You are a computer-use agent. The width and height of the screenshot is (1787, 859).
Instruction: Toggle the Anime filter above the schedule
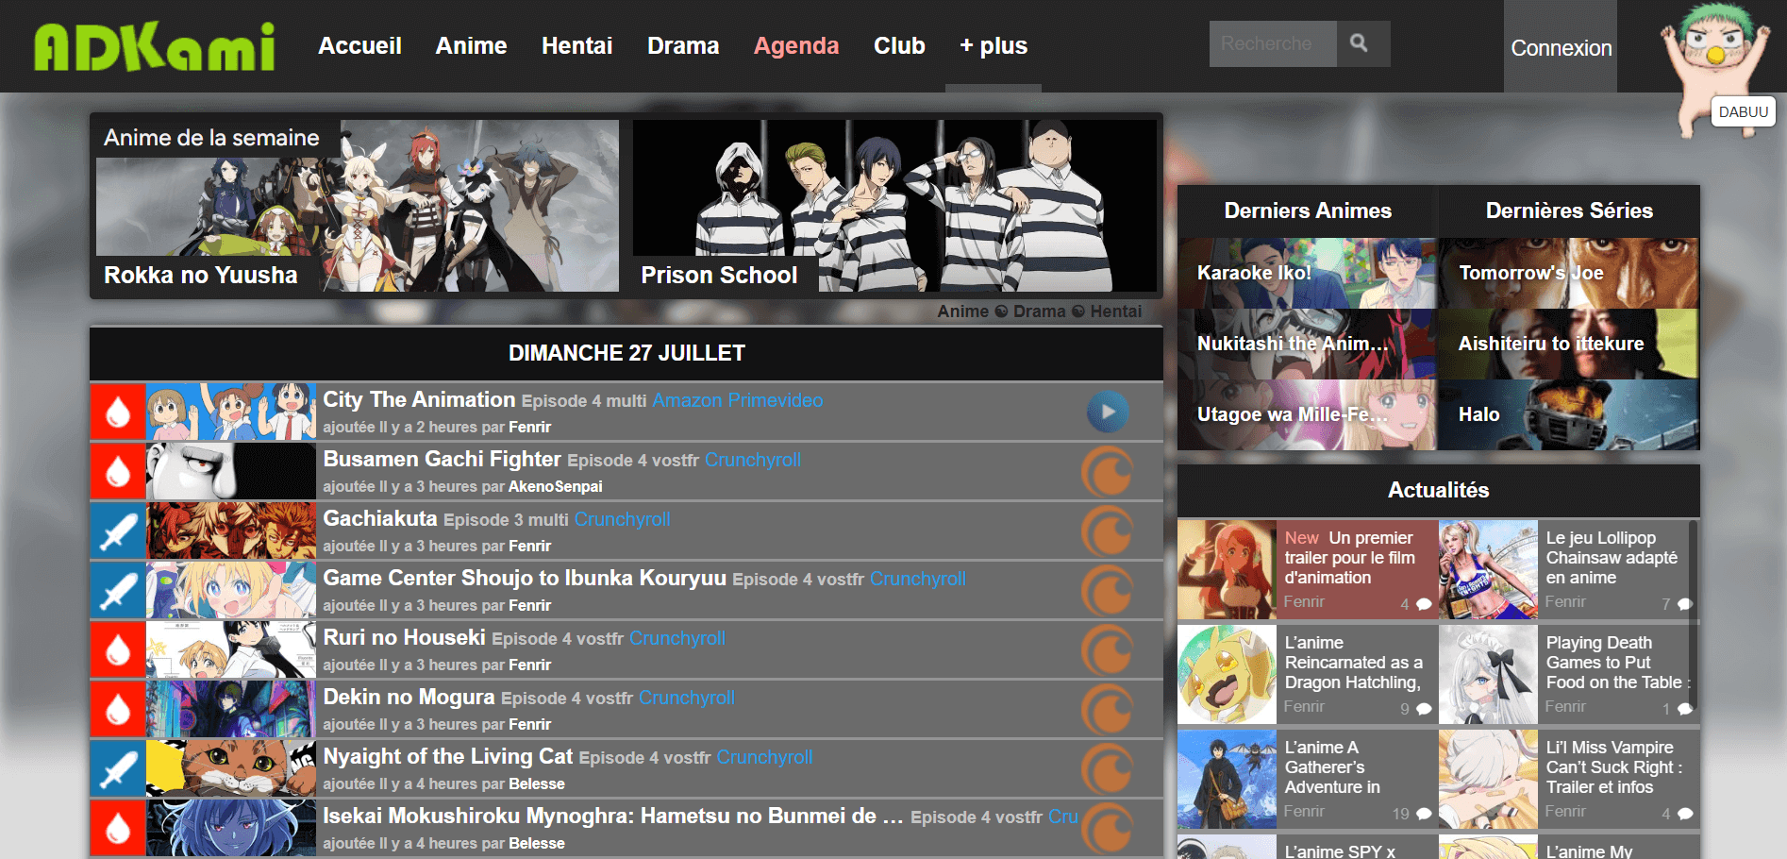pos(962,312)
